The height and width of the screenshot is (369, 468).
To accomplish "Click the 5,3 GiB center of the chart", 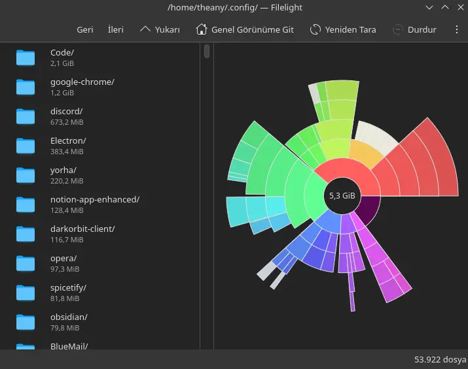I will coord(342,196).
